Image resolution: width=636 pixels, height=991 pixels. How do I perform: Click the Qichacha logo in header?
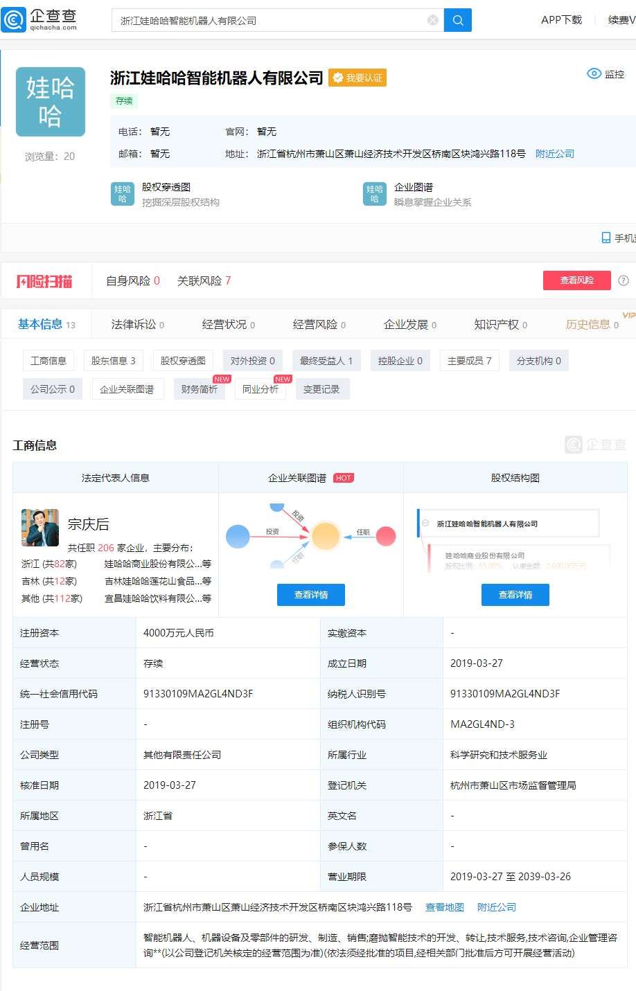[x=40, y=19]
